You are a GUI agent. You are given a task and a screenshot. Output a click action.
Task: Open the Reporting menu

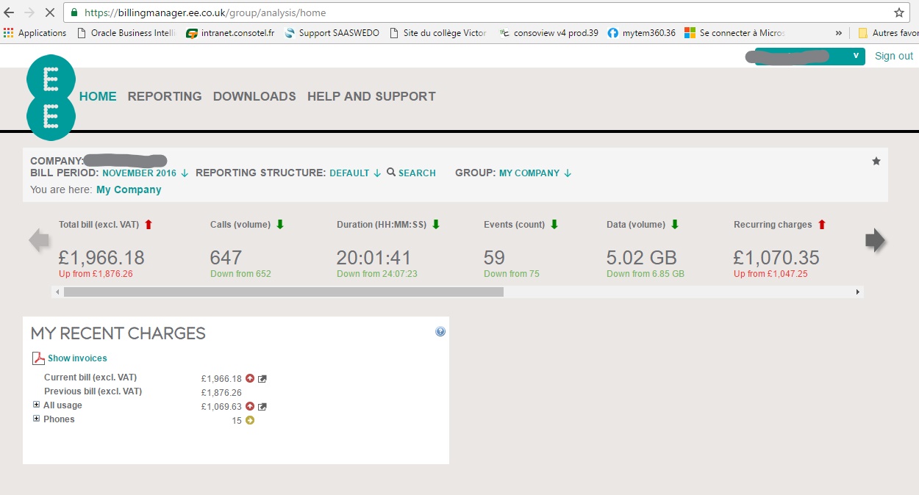click(165, 96)
